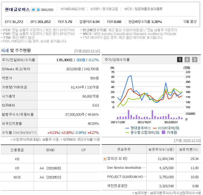Click the 12월 결산 label
This screenshot has width=203, height=195.
coord(190,21)
